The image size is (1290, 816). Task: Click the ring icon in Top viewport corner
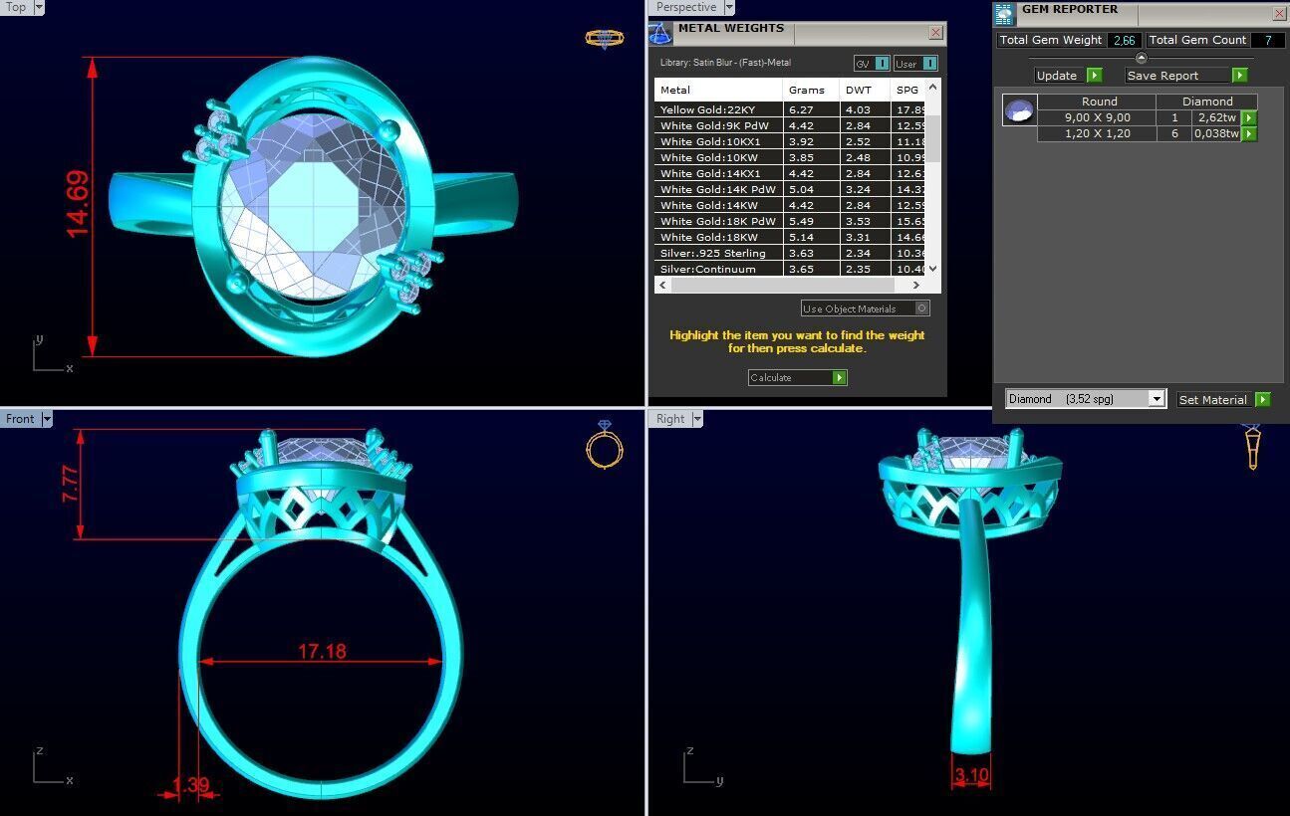[x=605, y=38]
